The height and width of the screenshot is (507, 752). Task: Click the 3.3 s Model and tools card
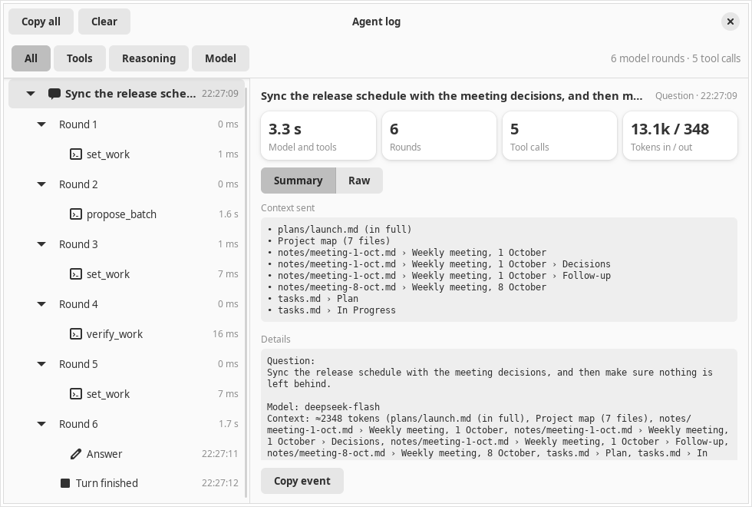click(x=318, y=136)
